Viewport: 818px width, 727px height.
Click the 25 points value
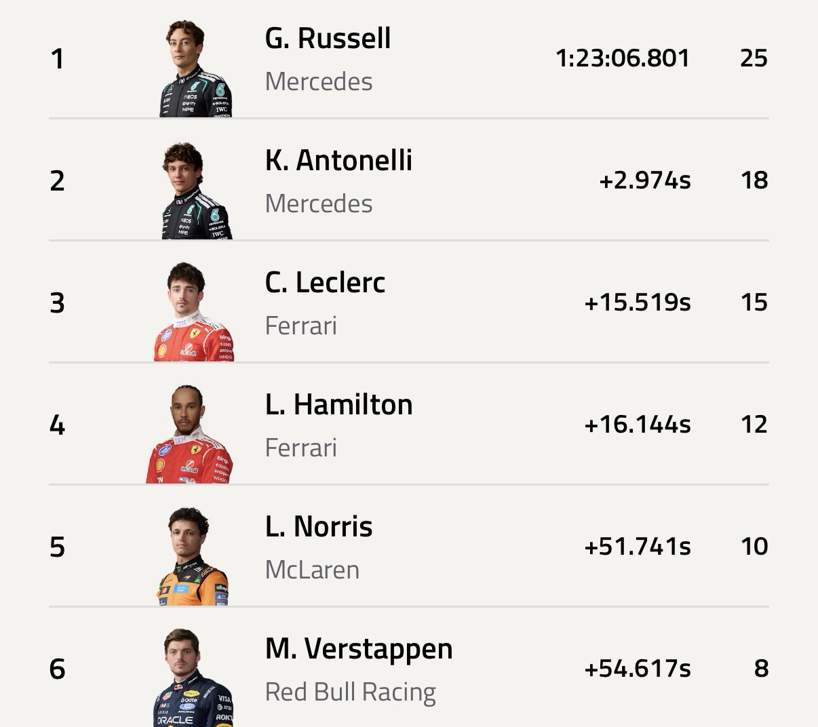(754, 58)
